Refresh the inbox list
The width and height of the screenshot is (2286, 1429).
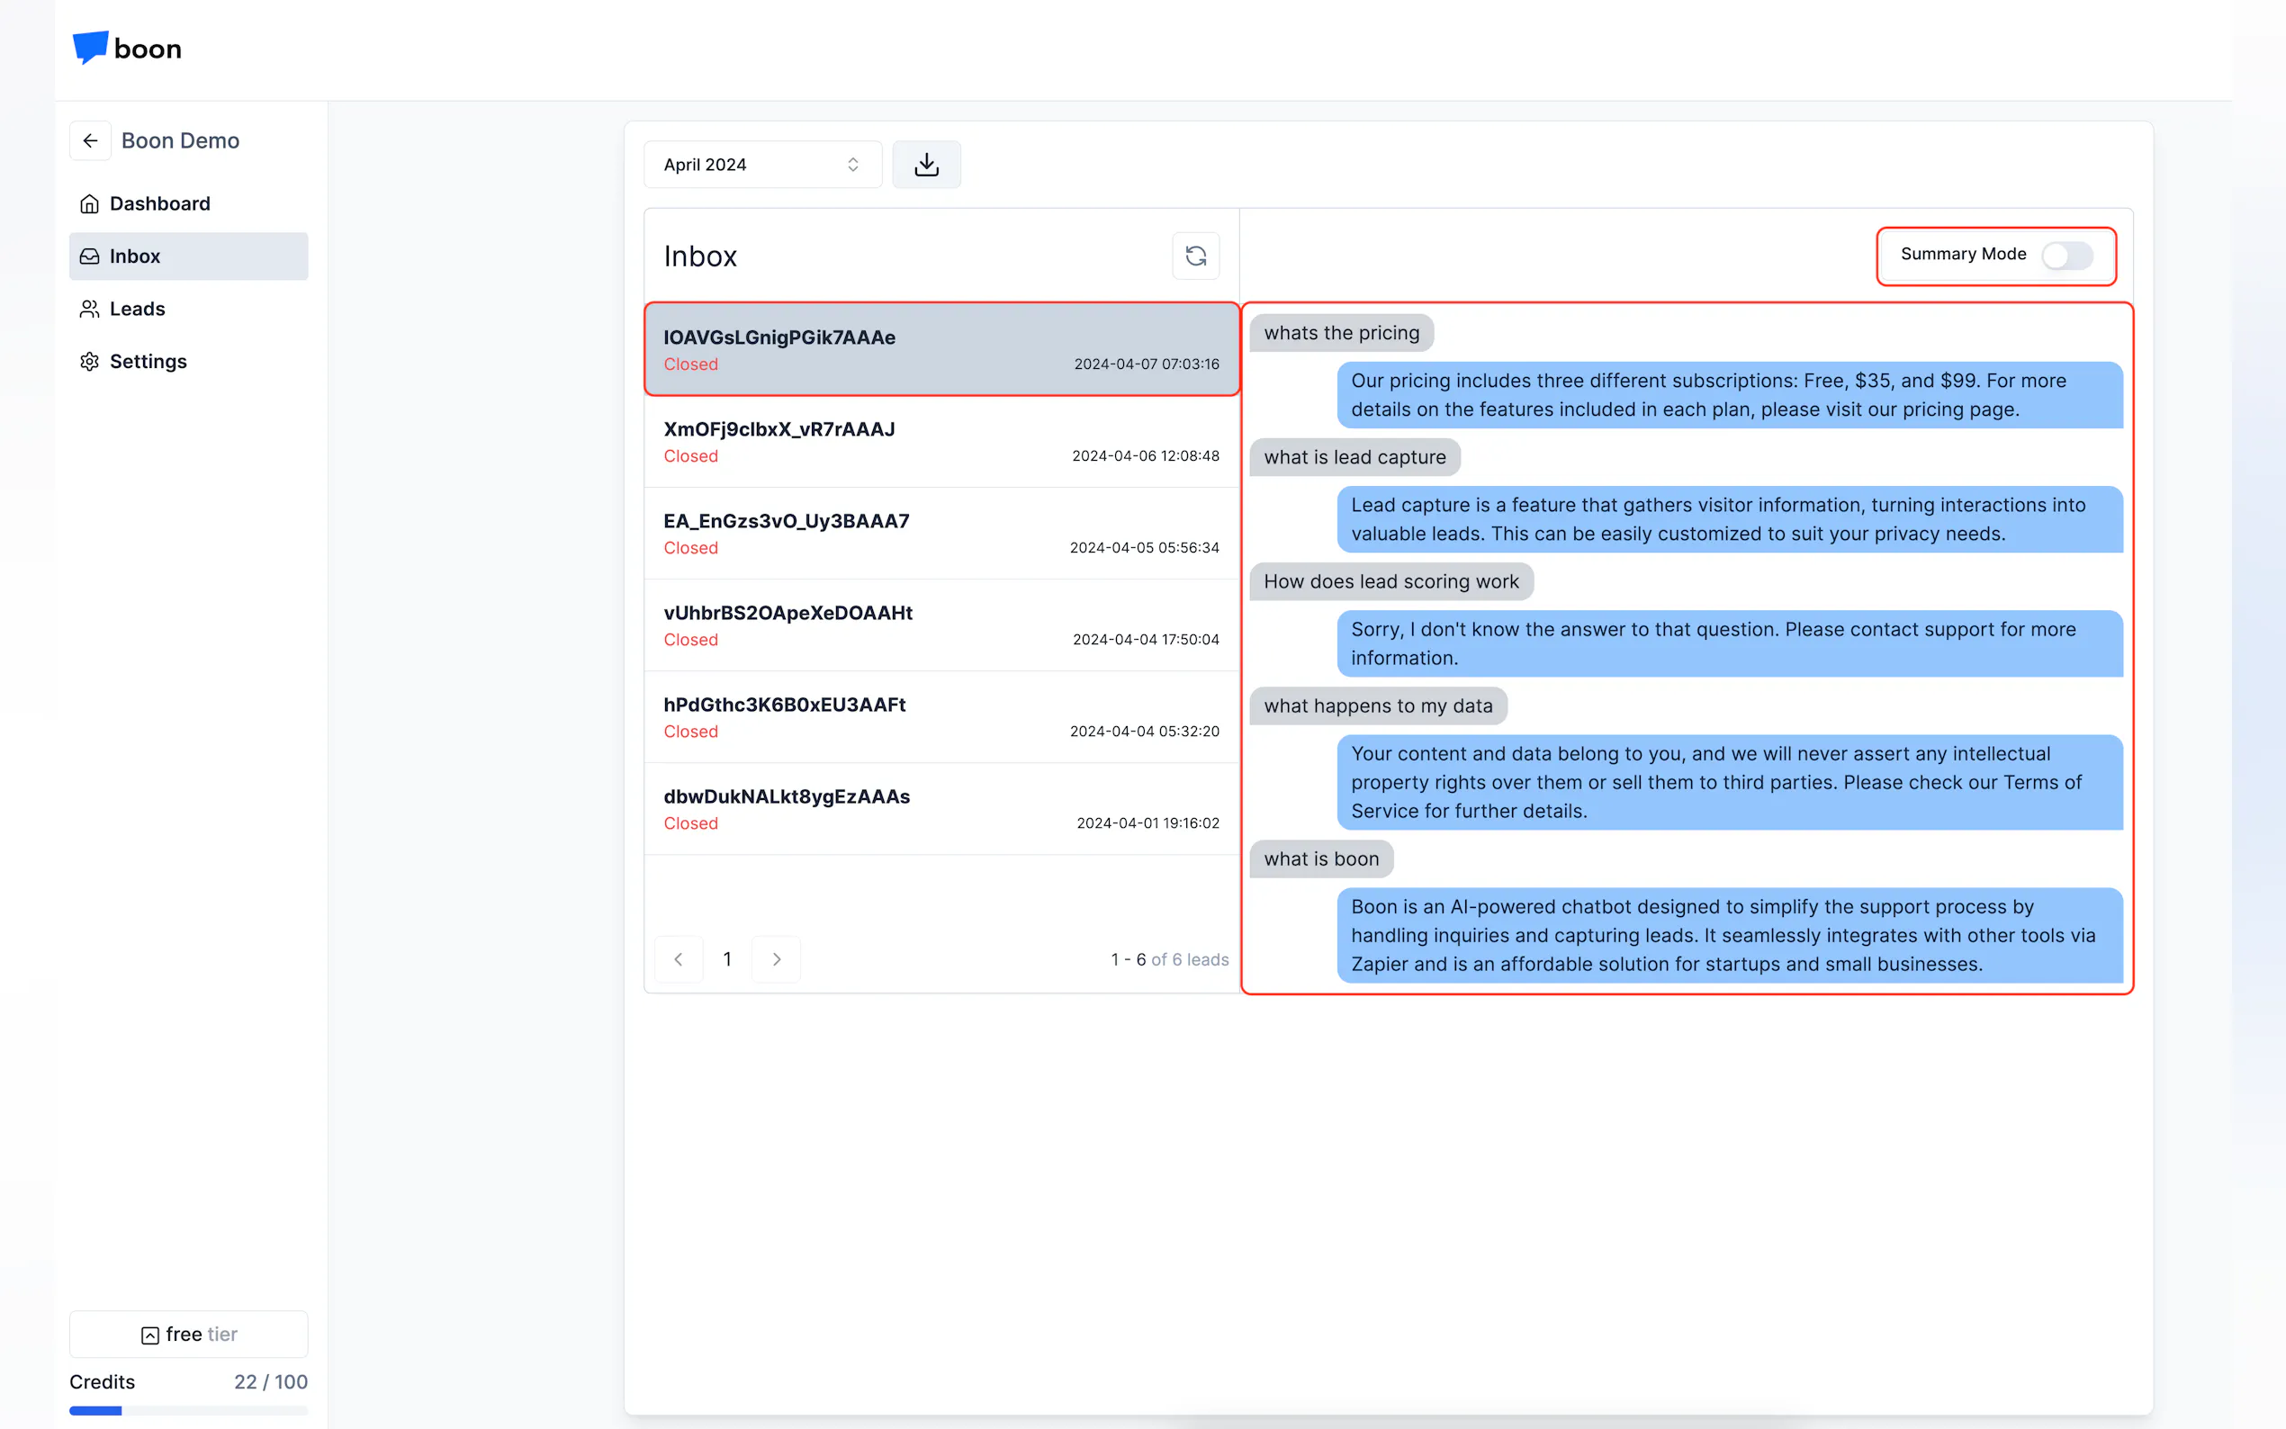tap(1195, 256)
